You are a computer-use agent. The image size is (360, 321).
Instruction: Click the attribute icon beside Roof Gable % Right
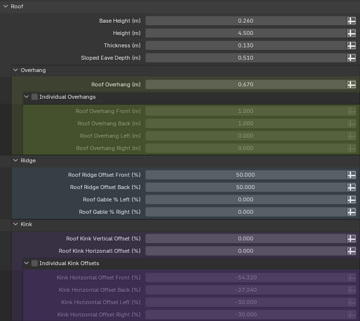351,212
